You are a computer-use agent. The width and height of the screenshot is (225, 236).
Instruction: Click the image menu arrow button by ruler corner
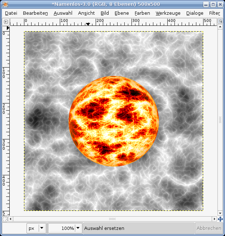6,22
